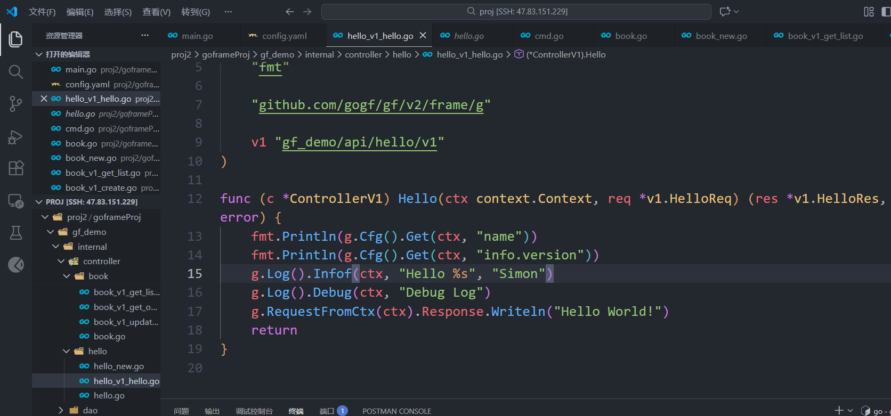The height and width of the screenshot is (416, 891).
Task: Go forward with the right arrow
Action: coord(307,11)
